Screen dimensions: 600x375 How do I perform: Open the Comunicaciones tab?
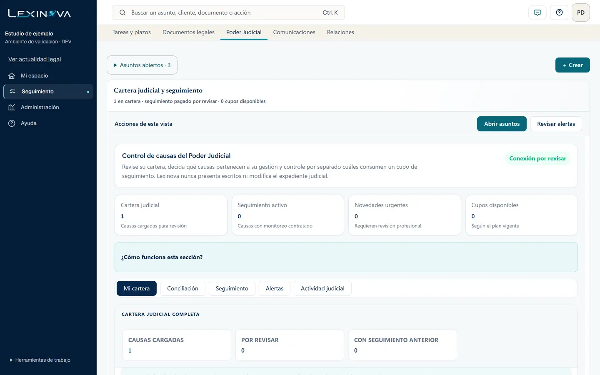click(x=294, y=32)
